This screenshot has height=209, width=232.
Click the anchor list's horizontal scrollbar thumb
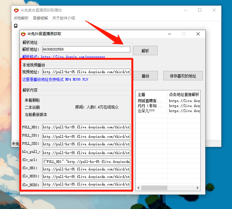[x=154, y=188]
